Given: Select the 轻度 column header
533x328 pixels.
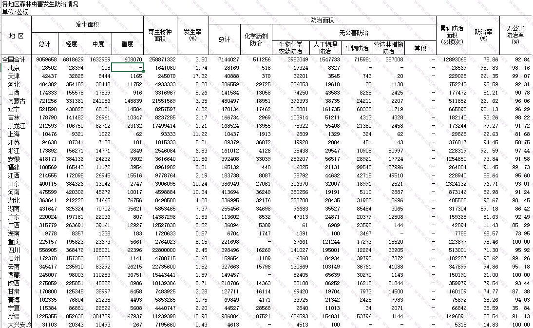Looking at the screenshot, I should (72, 44).
